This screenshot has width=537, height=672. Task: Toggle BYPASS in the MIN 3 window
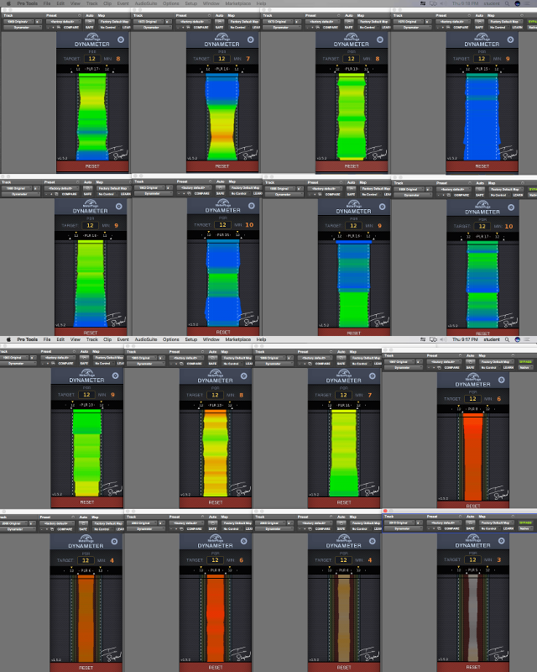coord(525,522)
